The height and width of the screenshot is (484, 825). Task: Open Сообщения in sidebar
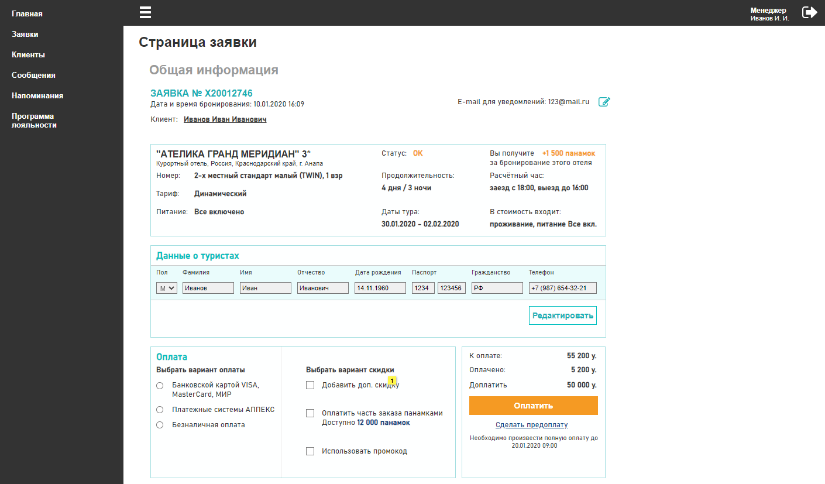(x=33, y=75)
